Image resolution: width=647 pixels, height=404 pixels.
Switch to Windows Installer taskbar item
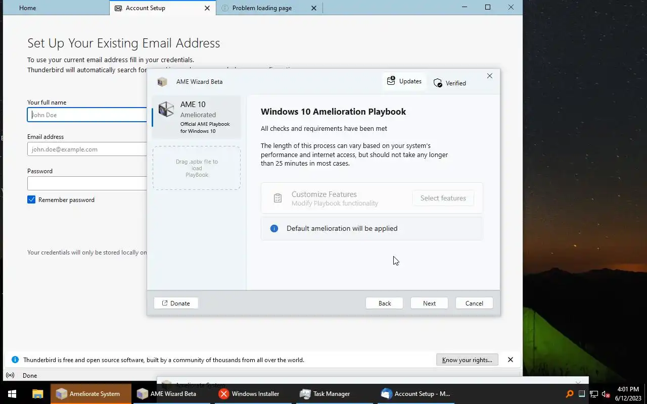pyautogui.click(x=253, y=394)
